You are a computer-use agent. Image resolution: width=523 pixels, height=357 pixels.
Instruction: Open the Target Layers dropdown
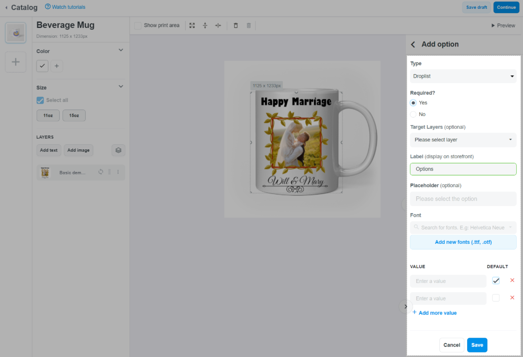463,140
